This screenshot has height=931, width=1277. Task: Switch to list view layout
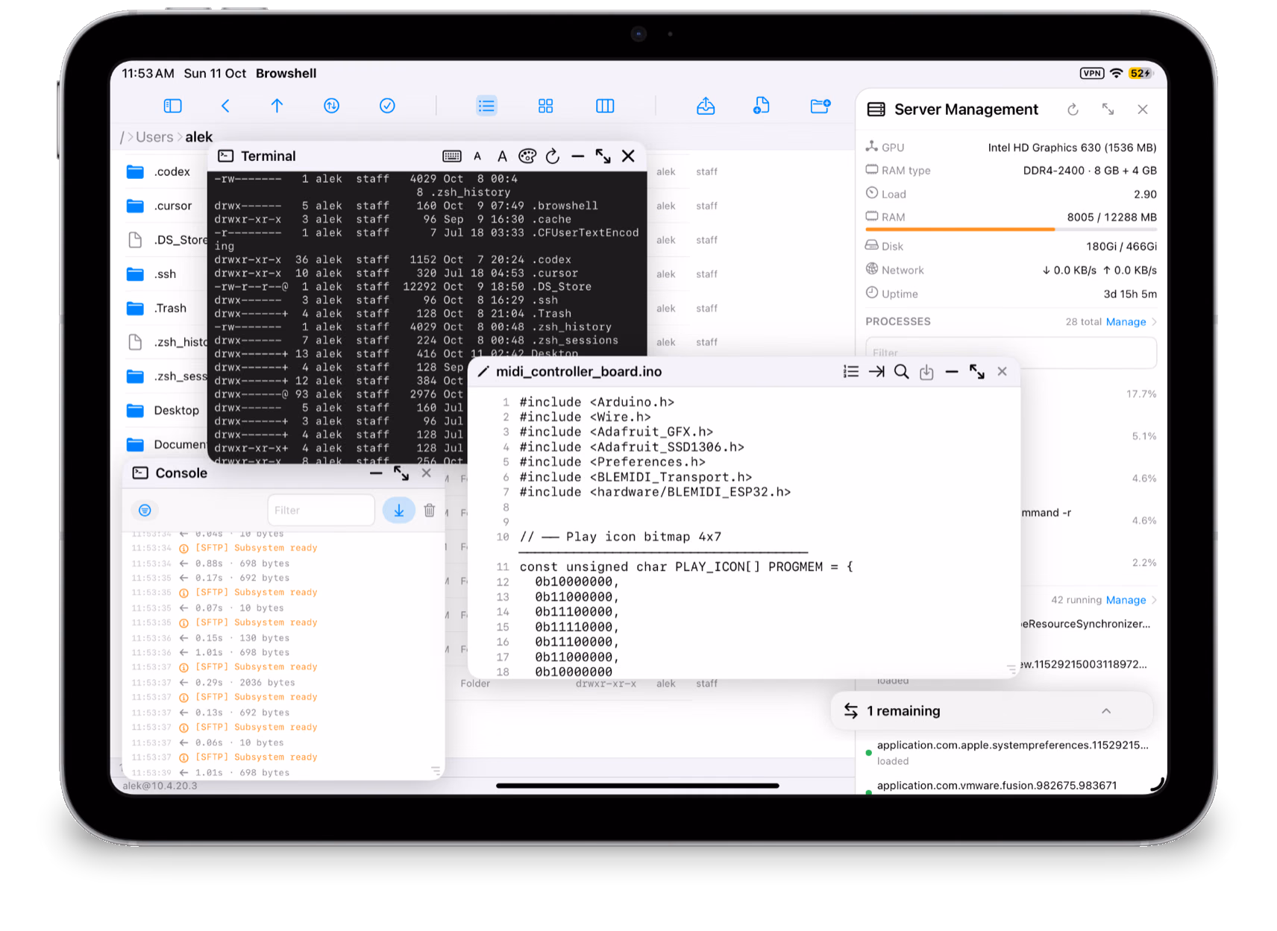coord(486,106)
